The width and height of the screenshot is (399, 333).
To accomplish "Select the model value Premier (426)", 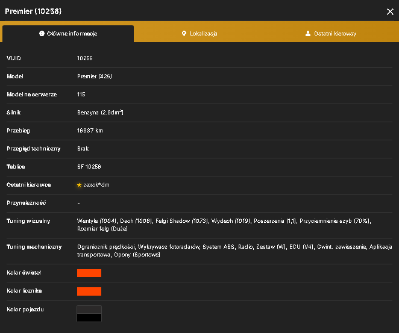I will (95, 76).
